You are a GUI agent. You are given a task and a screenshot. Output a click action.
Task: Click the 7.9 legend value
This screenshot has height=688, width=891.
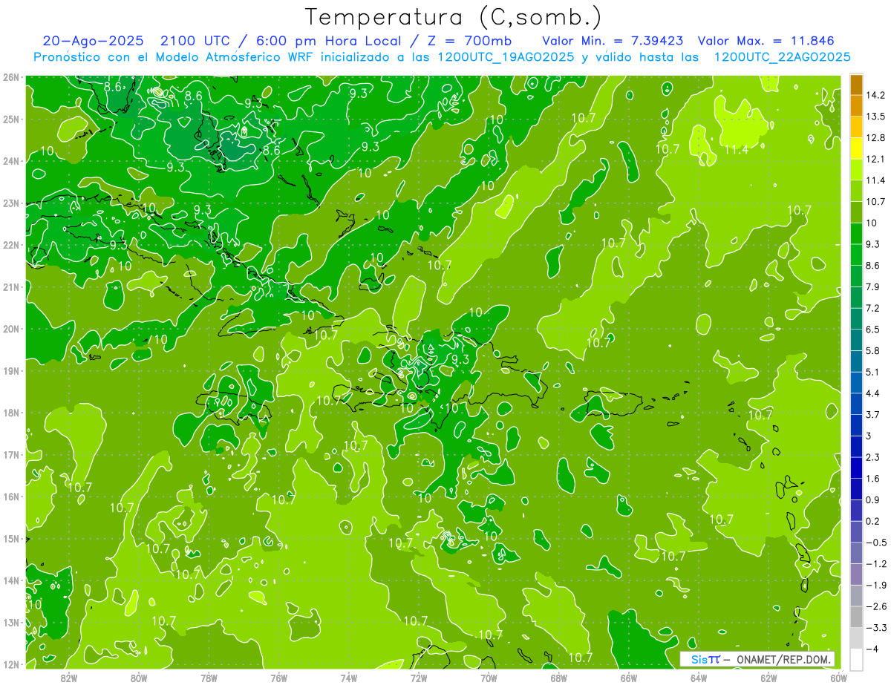pyautogui.click(x=872, y=287)
